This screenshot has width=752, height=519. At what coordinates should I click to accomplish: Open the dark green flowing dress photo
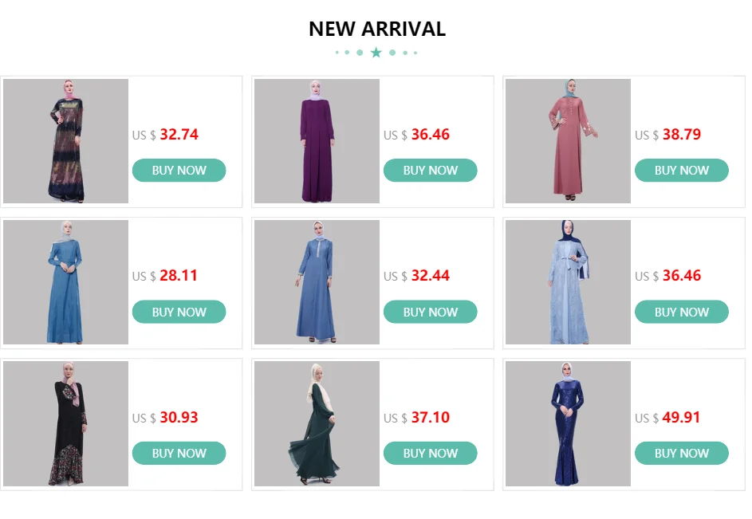317,423
